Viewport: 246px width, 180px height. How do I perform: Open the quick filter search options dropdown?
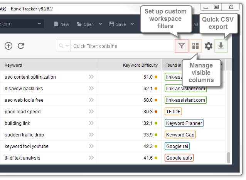pos(63,46)
